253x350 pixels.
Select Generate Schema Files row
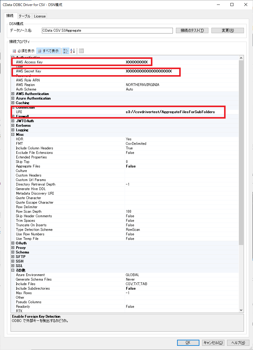coord(125,279)
